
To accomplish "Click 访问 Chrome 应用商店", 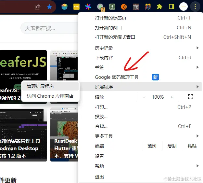I will pyautogui.click(x=50, y=96).
